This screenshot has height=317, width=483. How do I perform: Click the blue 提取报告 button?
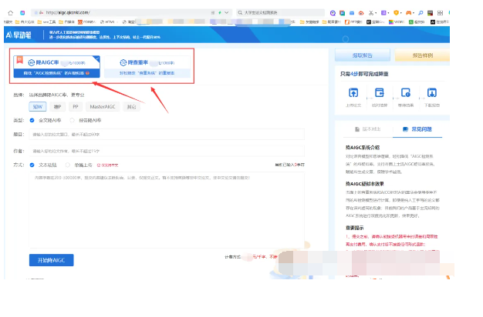tap(363, 55)
